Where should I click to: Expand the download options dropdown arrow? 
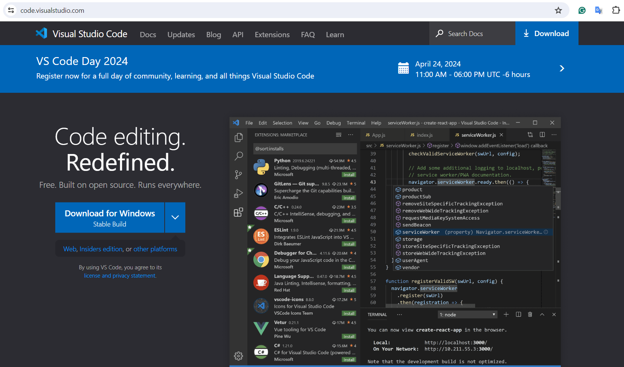(x=175, y=217)
